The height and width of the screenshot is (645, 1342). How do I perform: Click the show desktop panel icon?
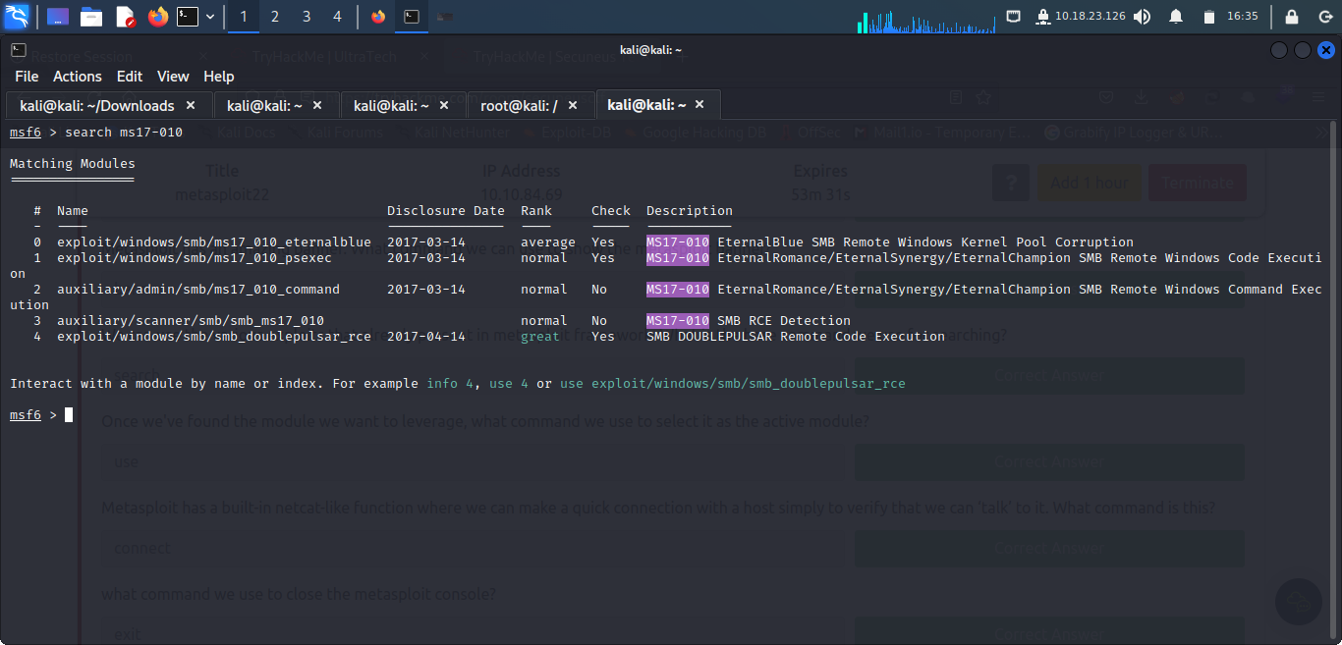pyautogui.click(x=58, y=17)
